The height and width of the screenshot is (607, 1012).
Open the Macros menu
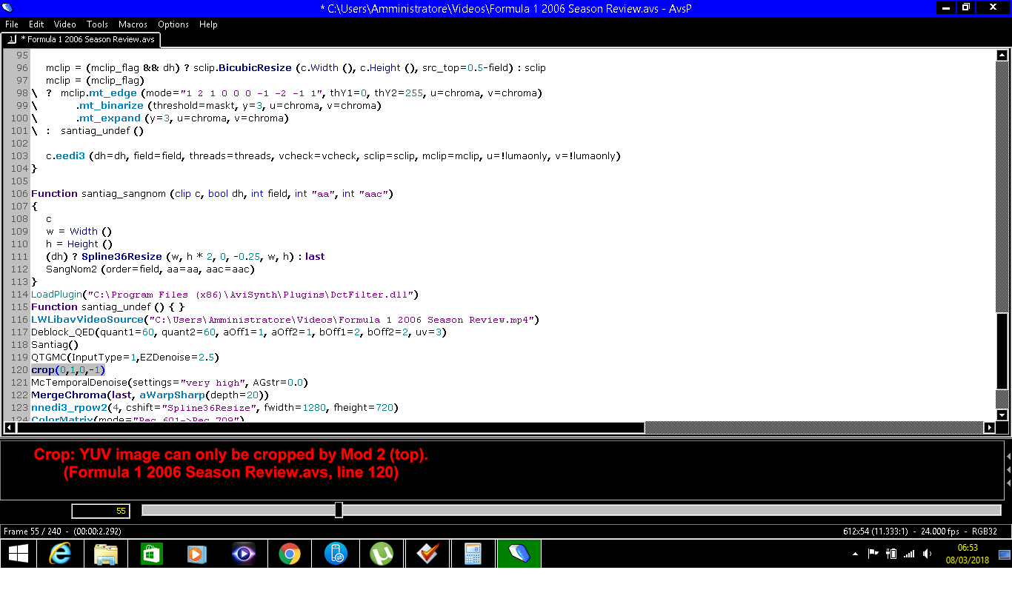pos(133,24)
